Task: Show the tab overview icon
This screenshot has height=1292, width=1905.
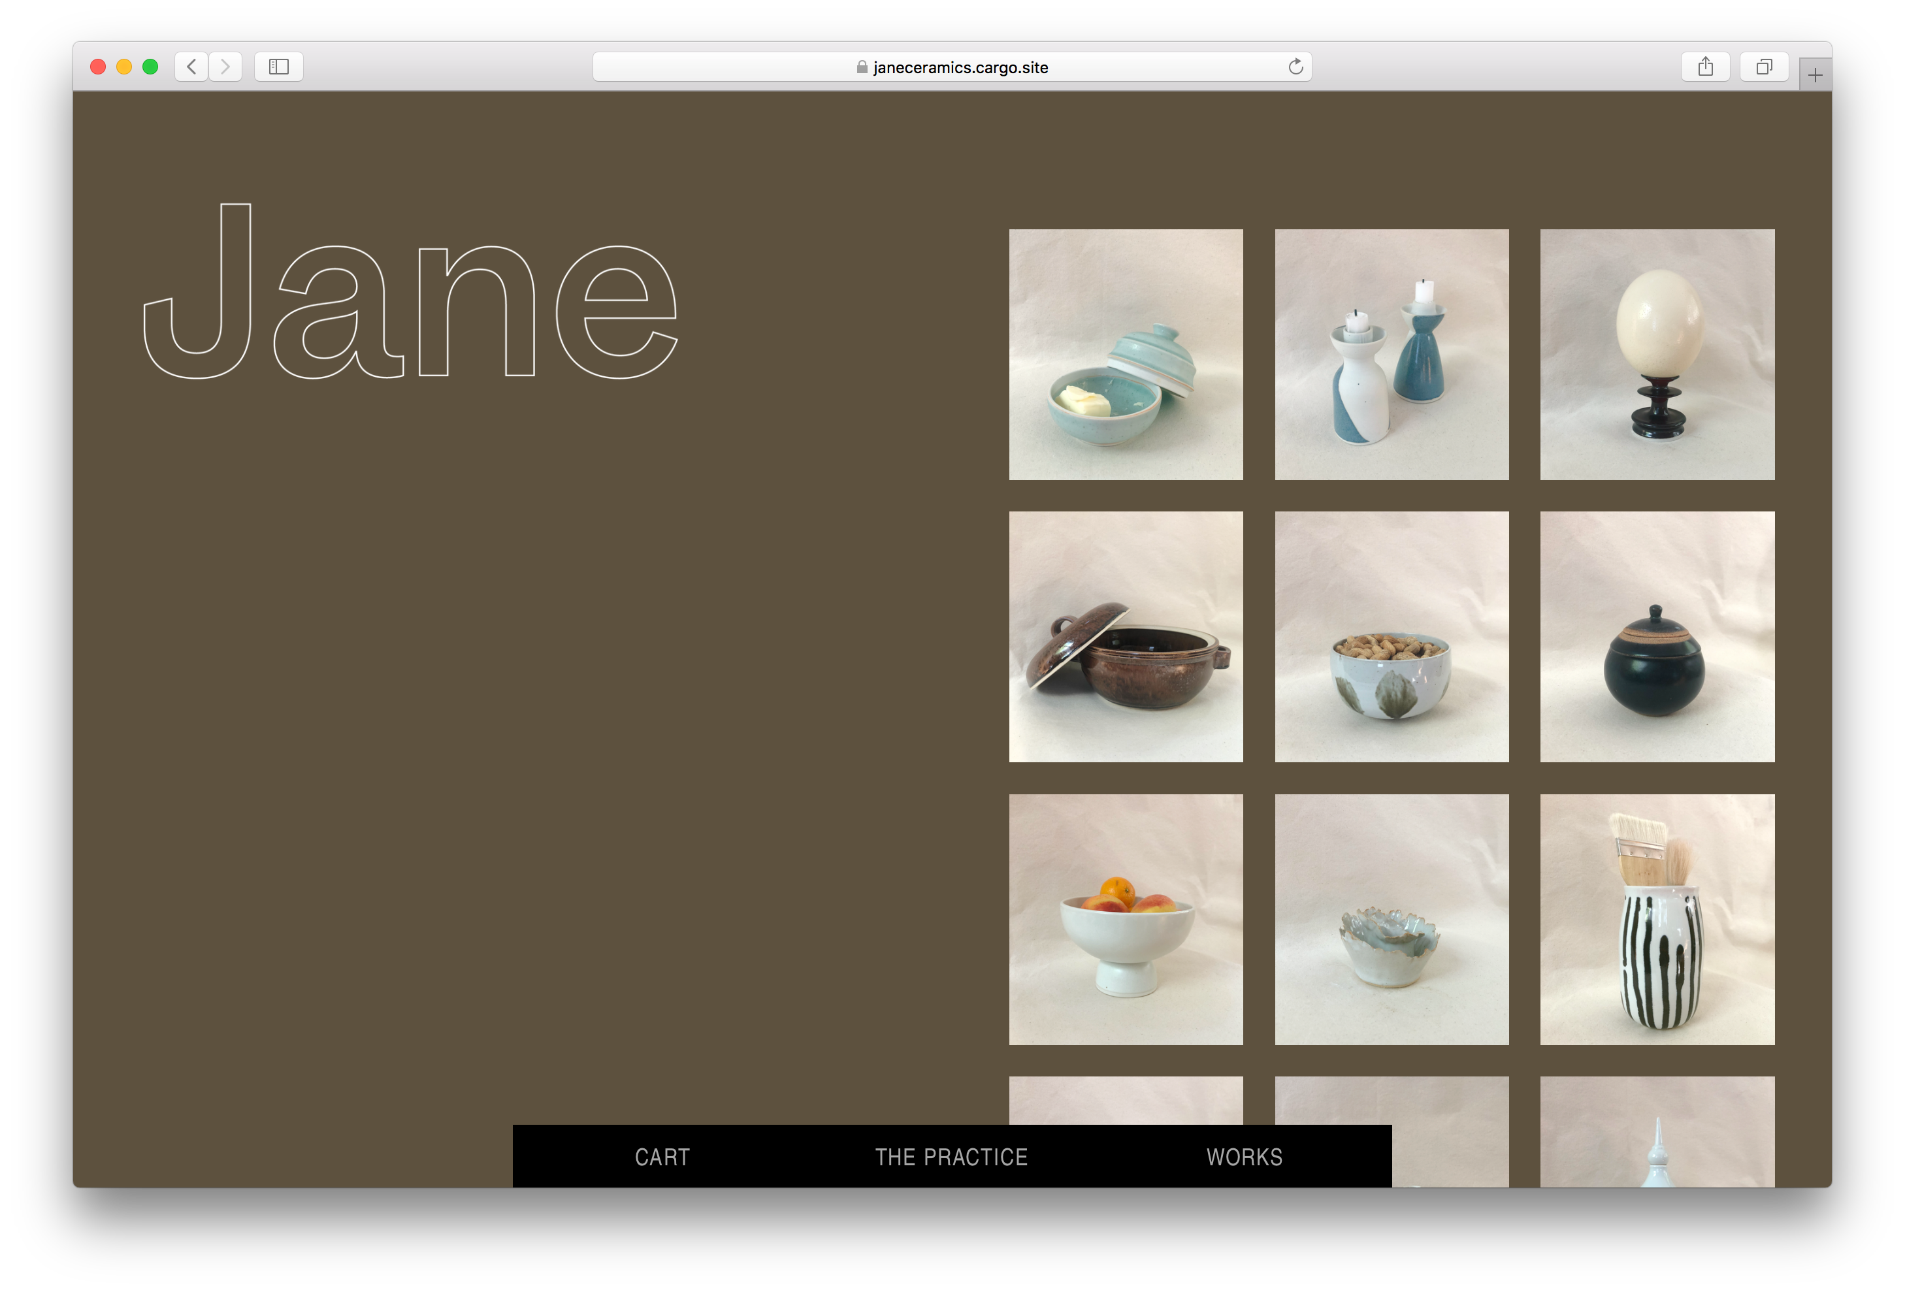Action: (x=1764, y=67)
